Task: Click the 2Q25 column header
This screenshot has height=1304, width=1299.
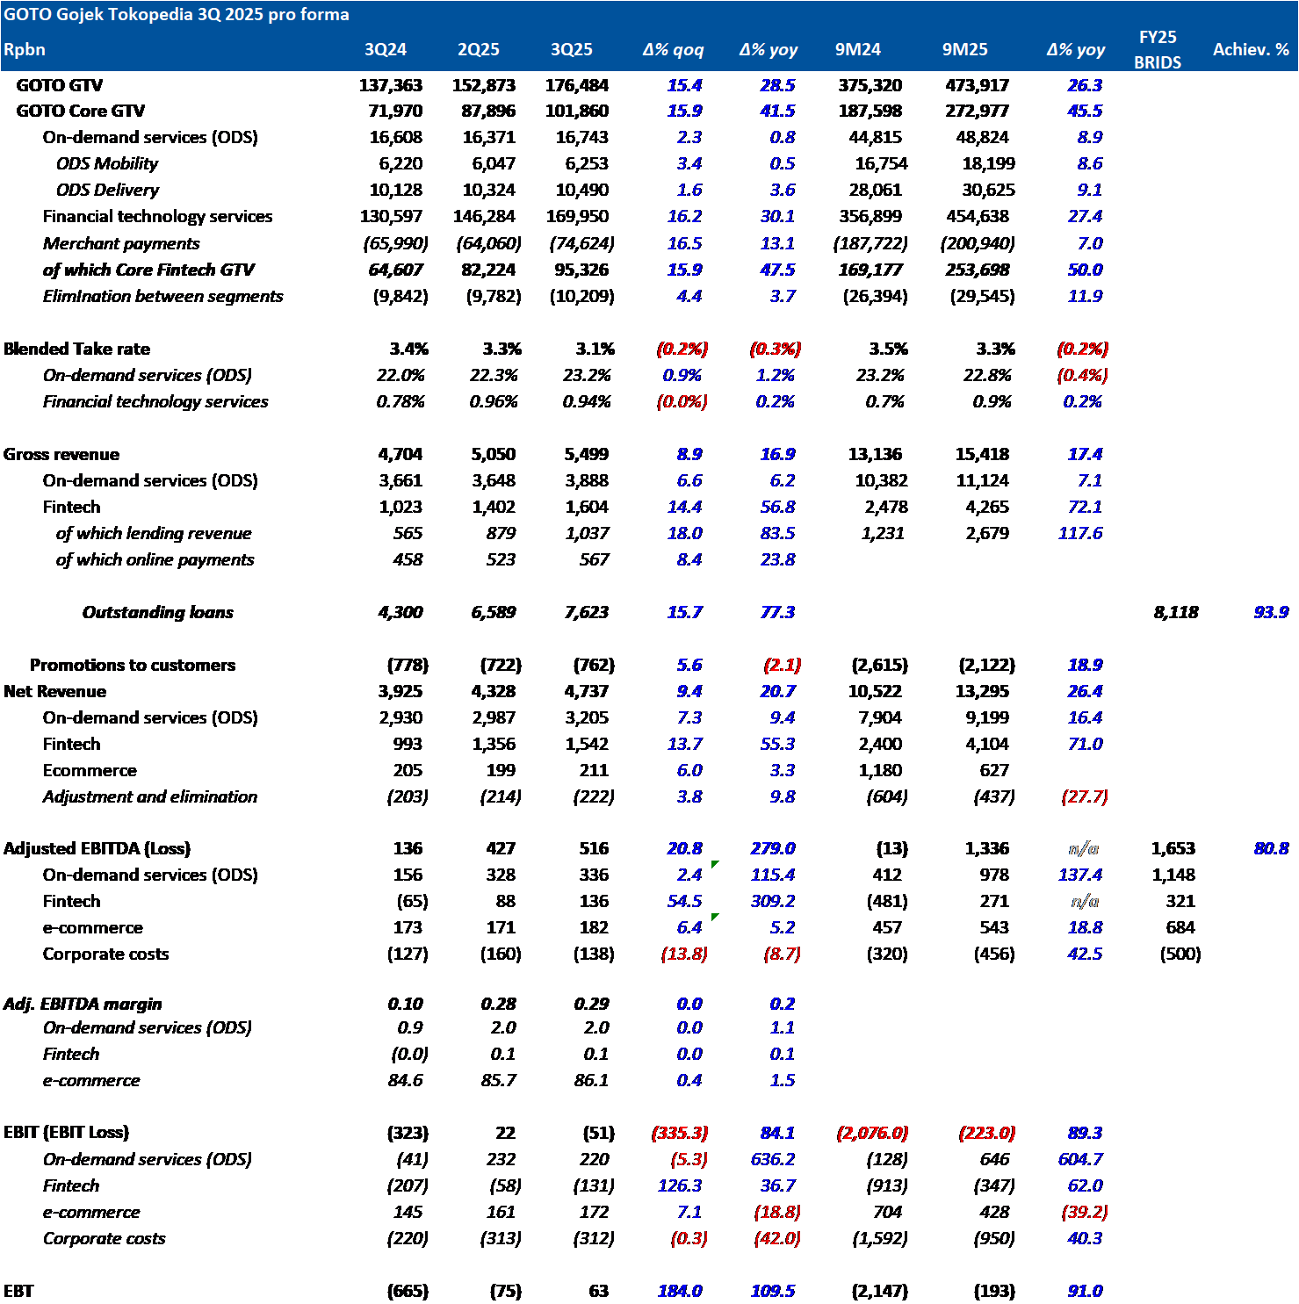Action: coord(479,49)
